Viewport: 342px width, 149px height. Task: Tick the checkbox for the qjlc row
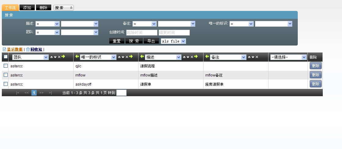click(x=5, y=66)
